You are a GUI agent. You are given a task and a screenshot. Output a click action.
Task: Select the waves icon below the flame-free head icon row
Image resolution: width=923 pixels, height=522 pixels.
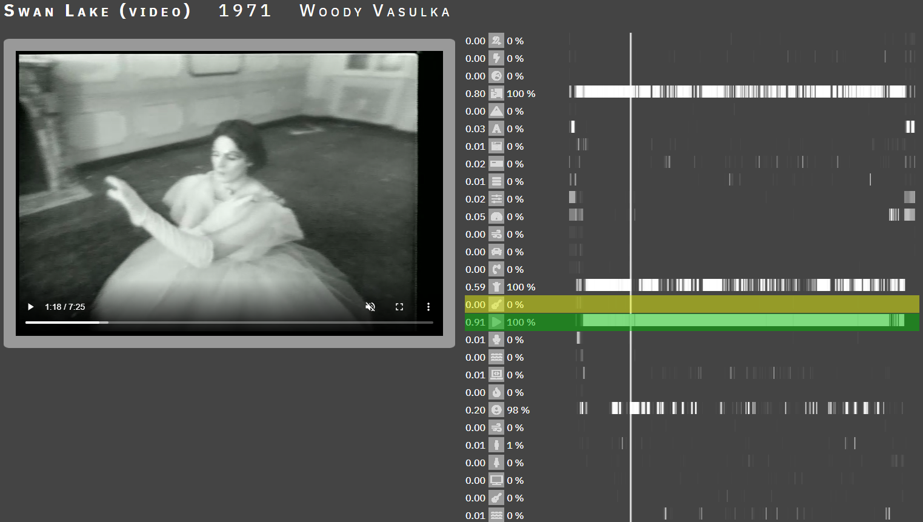tap(496, 357)
